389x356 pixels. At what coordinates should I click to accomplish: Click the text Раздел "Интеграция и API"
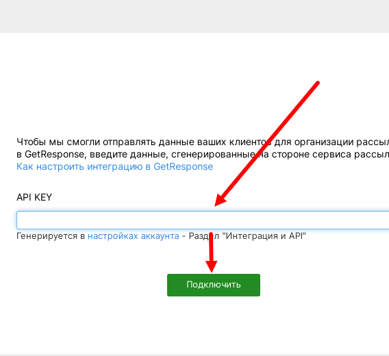(x=247, y=236)
